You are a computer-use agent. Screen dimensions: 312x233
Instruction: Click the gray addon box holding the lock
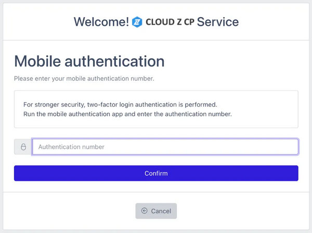pyautogui.click(x=23, y=147)
